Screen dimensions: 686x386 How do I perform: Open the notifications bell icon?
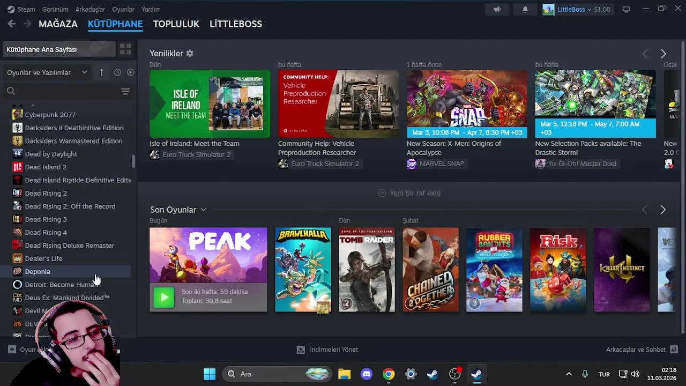point(525,9)
